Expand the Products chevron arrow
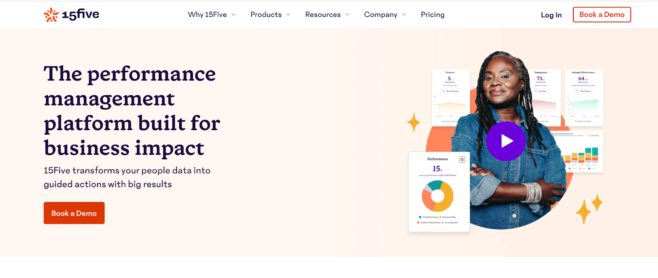 [x=288, y=15]
